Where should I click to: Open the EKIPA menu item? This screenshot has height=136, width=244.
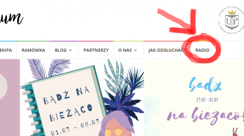(6, 50)
